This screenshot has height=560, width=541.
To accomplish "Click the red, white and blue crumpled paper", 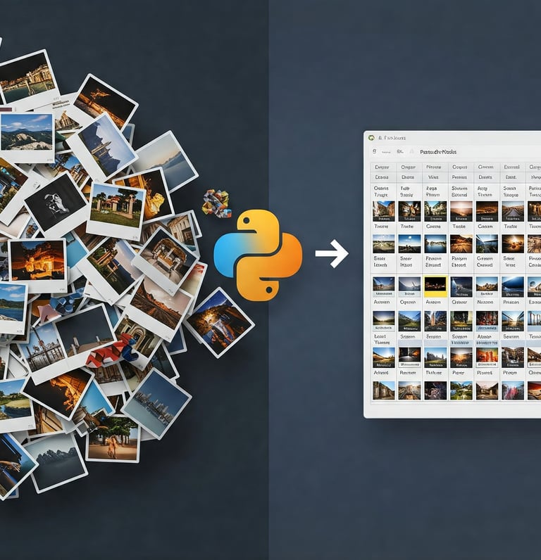I will (111, 349).
